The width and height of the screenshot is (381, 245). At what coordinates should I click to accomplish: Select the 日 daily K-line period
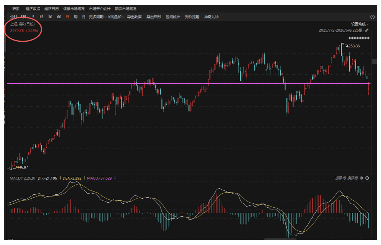[x=67, y=17]
